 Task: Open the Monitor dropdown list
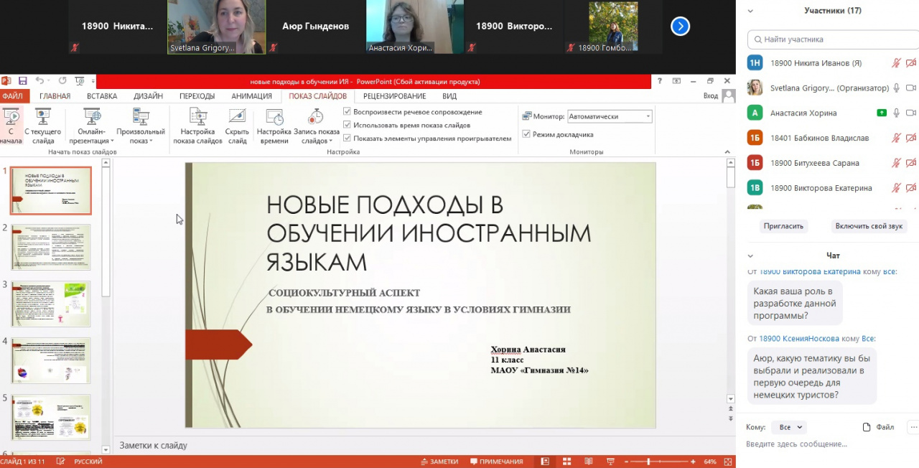610,116
